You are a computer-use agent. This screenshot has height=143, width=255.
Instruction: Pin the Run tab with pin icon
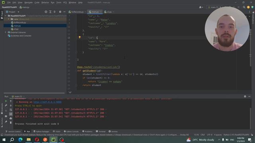coord(6,122)
